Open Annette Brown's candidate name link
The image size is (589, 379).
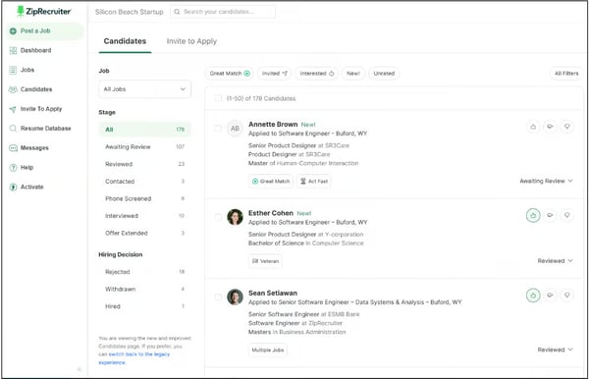[273, 124]
